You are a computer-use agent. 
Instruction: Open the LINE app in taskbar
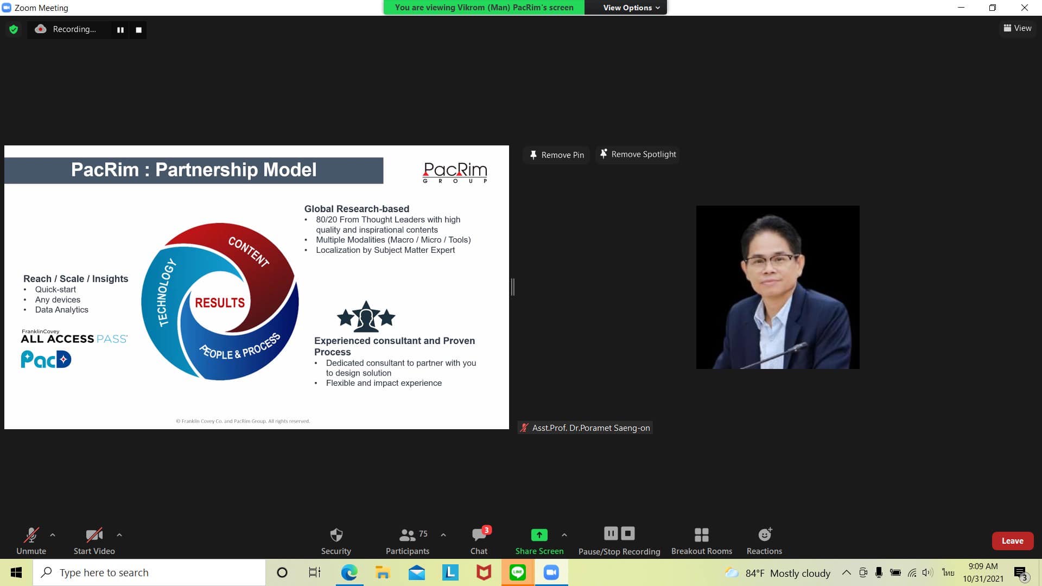[x=518, y=572]
